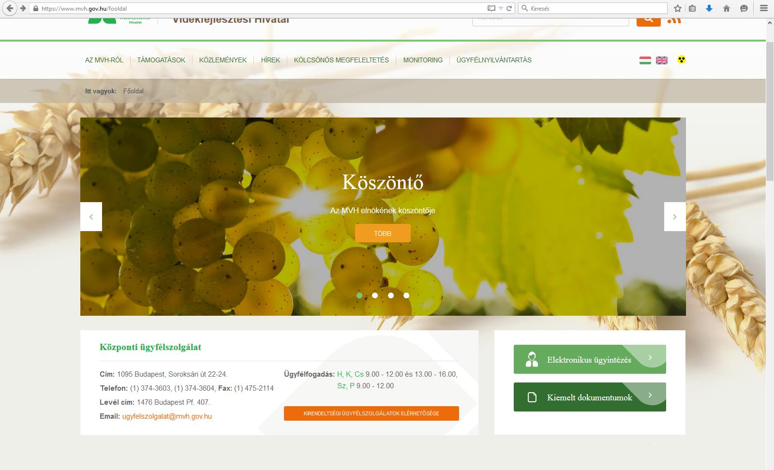Bookmark this page with the star icon

(678, 8)
